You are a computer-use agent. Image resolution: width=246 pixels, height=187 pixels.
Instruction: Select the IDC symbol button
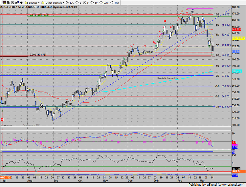coord(70,3)
